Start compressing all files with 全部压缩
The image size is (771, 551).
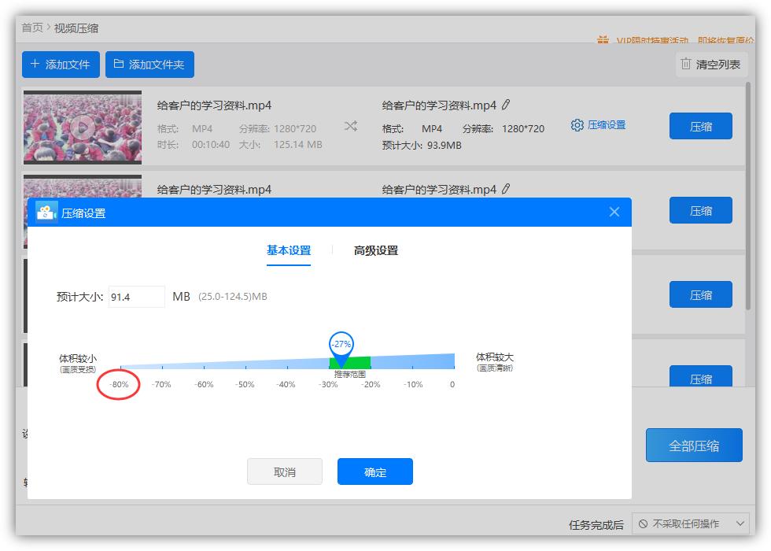[x=694, y=445]
